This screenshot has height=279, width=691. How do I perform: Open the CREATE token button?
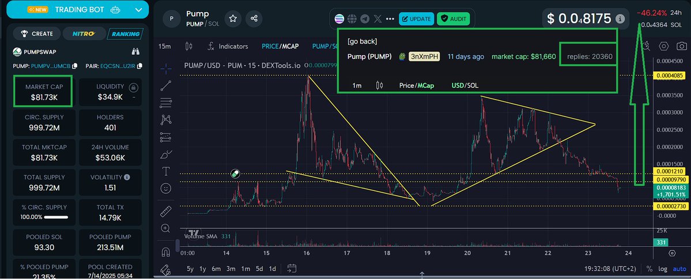pos(36,33)
